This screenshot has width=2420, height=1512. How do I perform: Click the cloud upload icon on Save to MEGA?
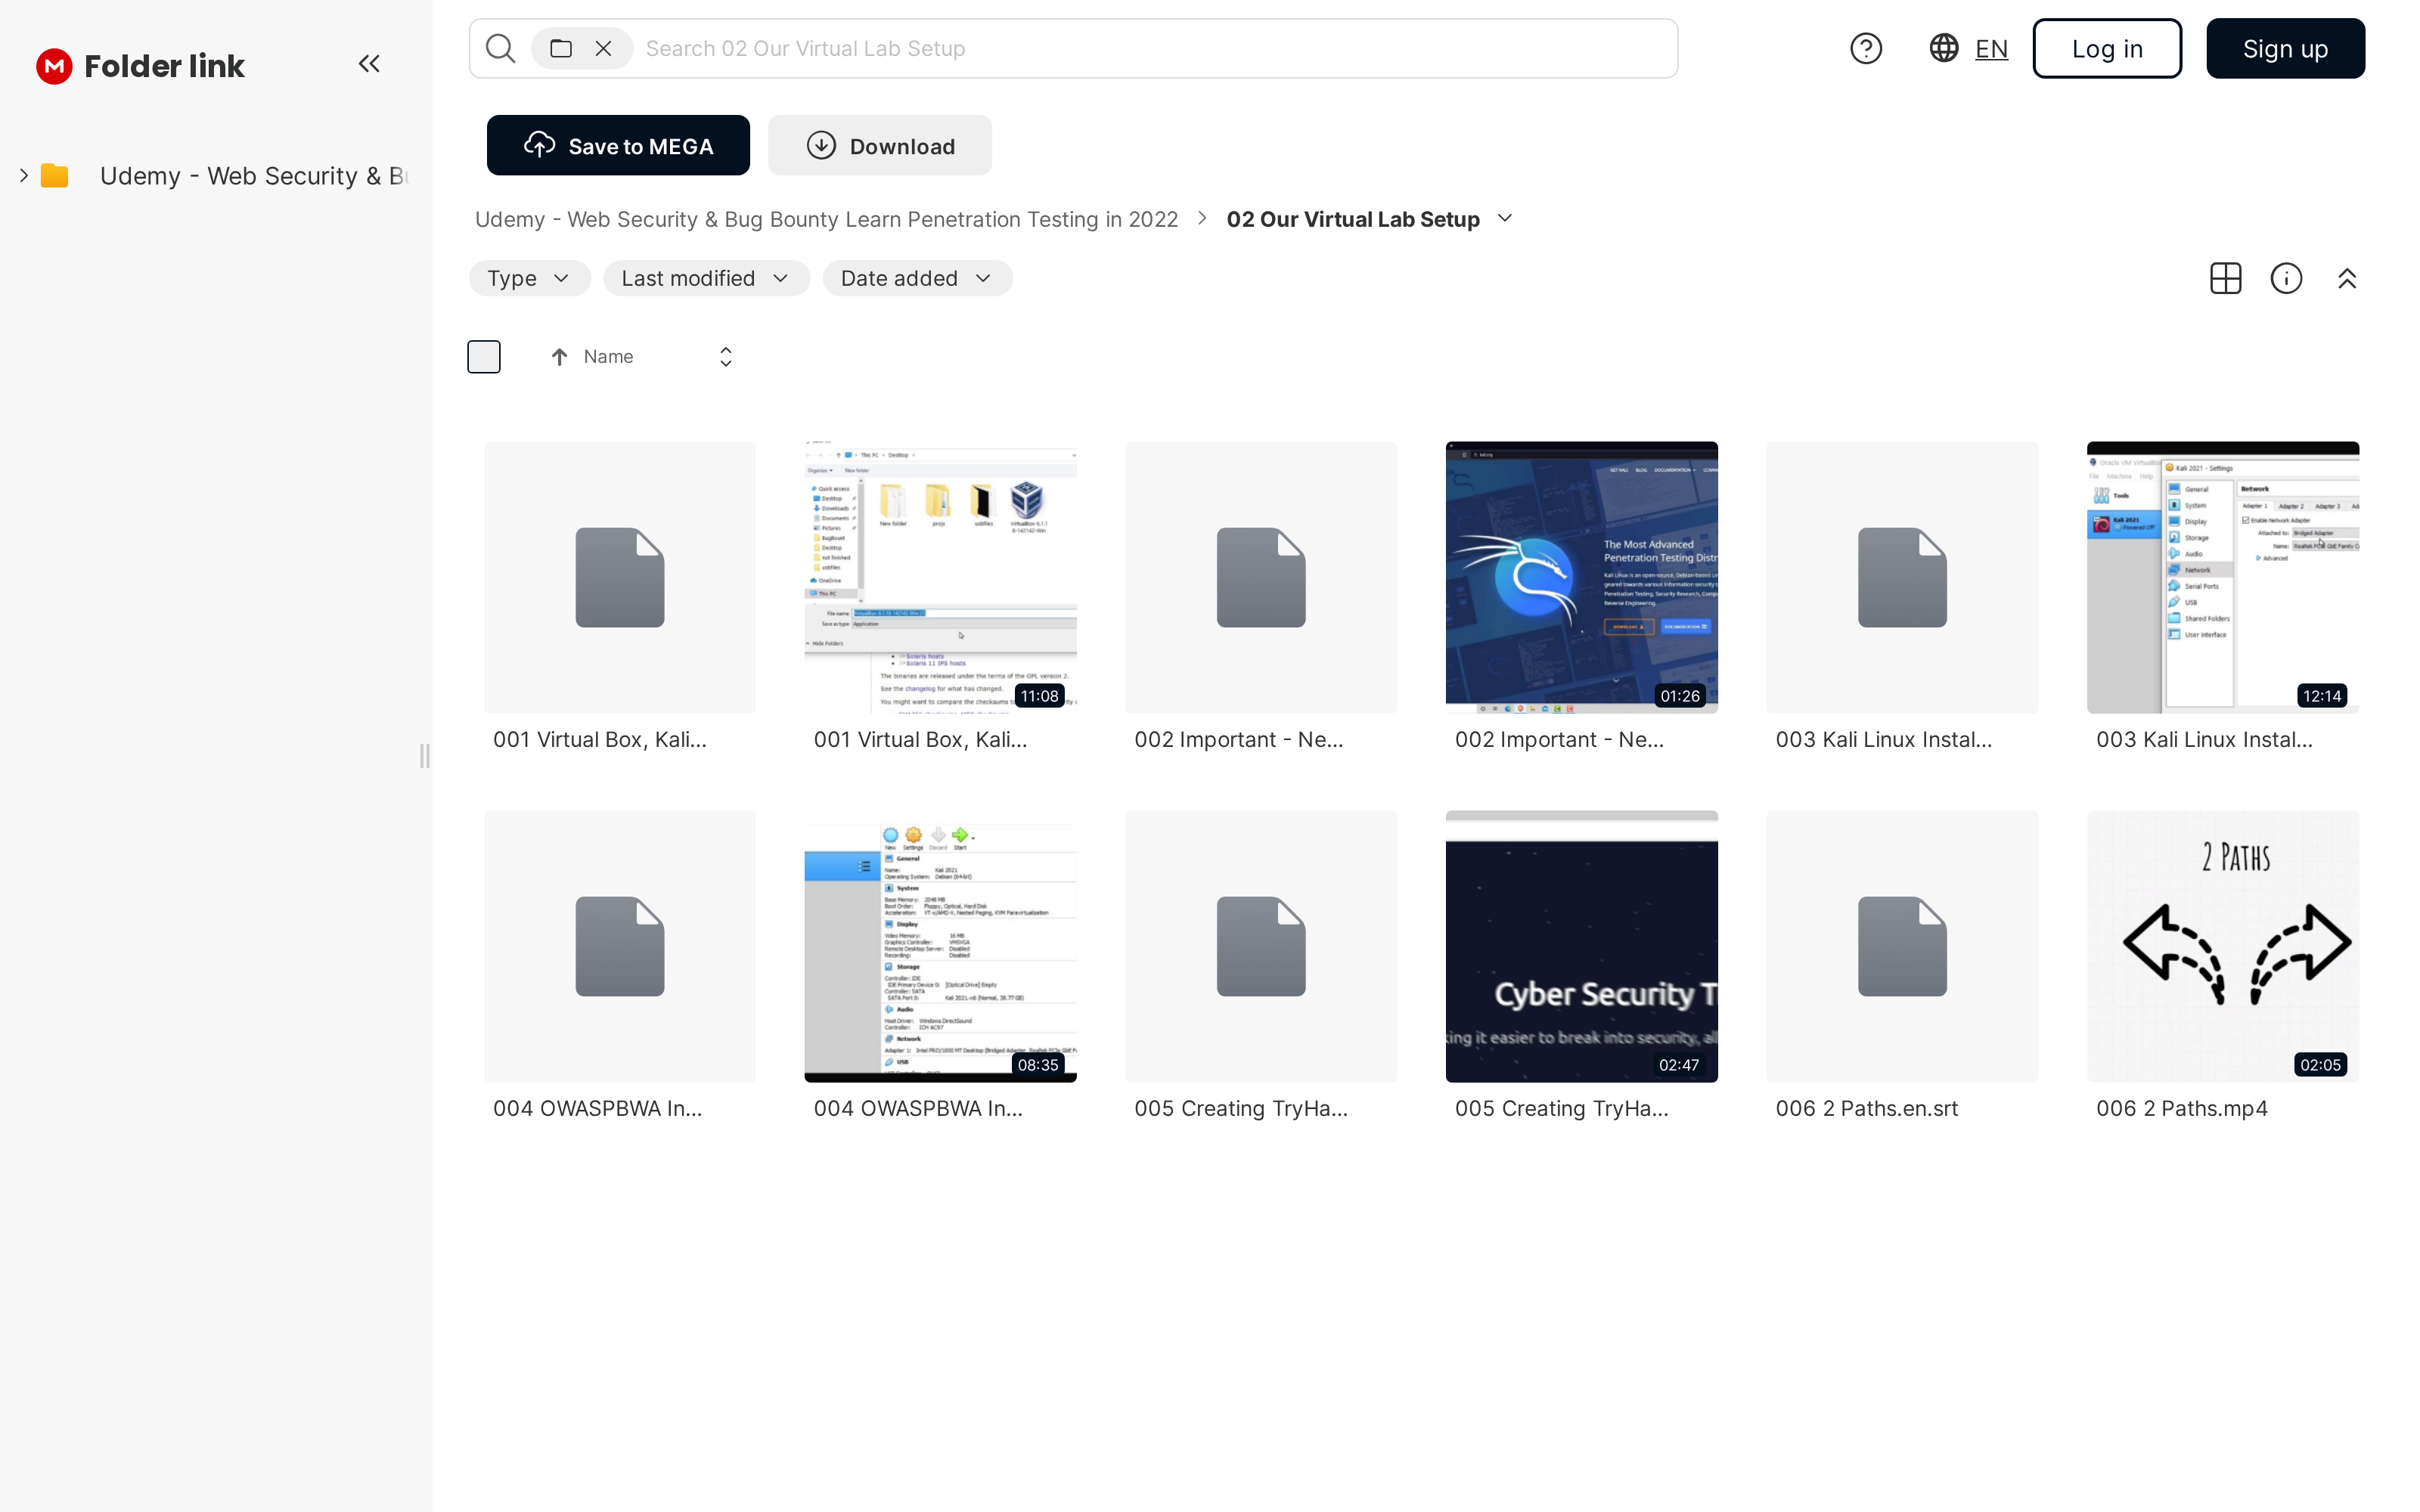[540, 145]
